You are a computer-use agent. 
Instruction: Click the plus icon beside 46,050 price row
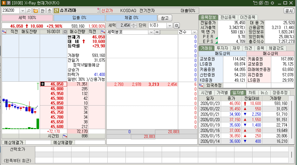[43, 84]
